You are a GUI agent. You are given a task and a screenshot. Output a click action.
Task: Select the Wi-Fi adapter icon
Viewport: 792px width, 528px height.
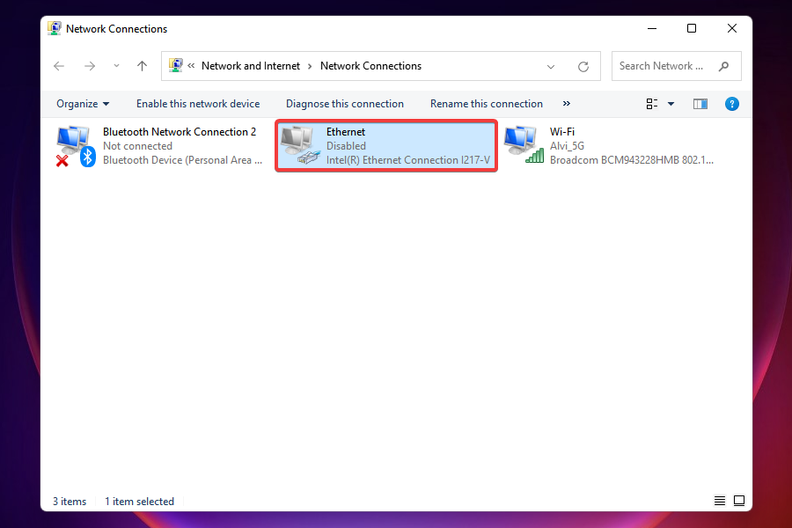click(x=524, y=145)
